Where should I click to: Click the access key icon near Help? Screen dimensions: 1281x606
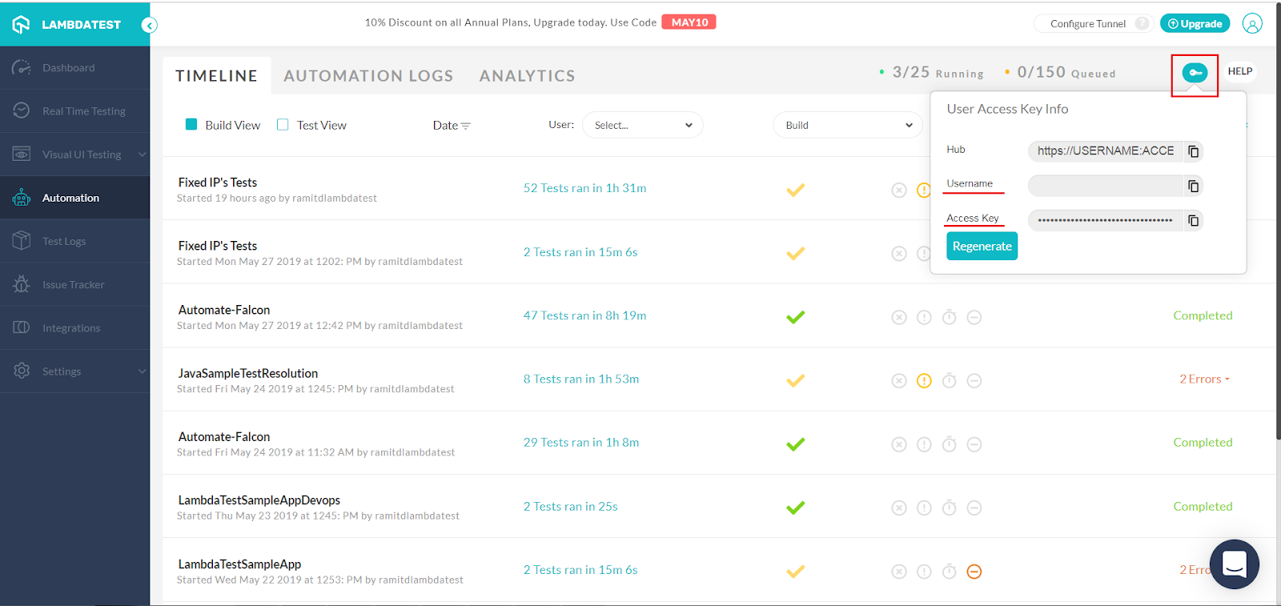[x=1195, y=73]
